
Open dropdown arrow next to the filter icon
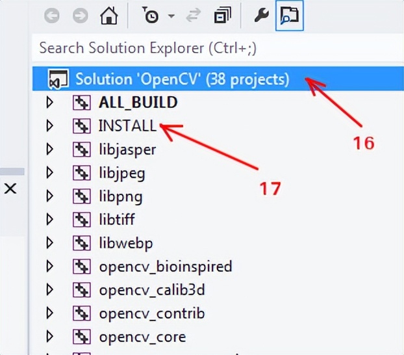pos(171,16)
